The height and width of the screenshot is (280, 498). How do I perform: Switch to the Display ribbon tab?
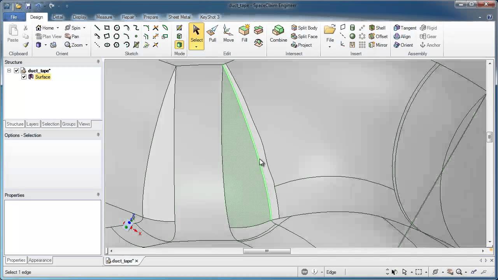click(x=80, y=17)
